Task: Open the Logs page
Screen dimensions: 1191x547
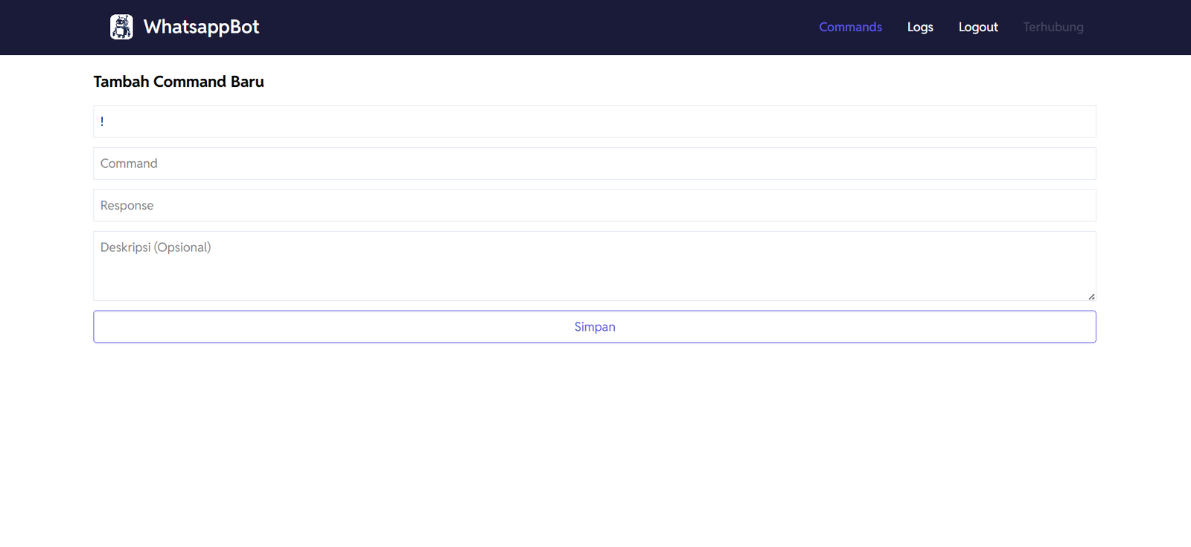Action: [920, 27]
